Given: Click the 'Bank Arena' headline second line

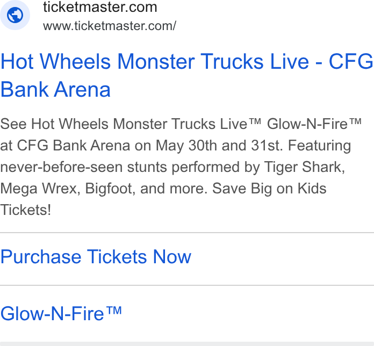Looking at the screenshot, I should pos(55,89).
